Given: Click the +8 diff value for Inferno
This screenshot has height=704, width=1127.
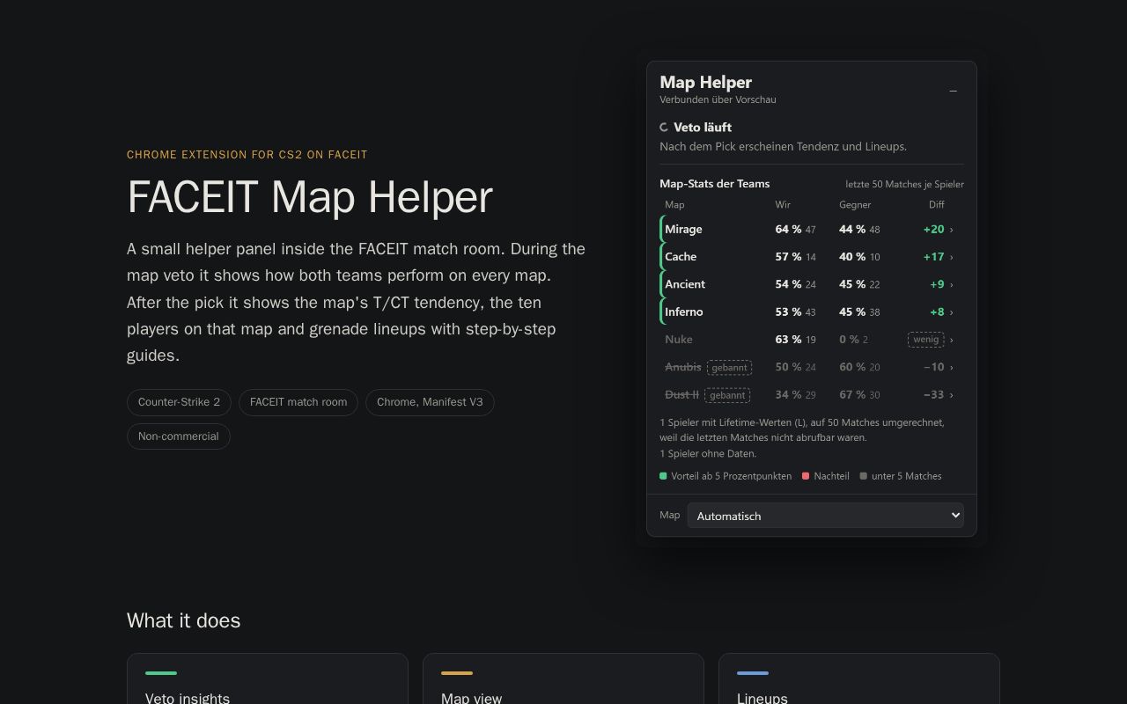Looking at the screenshot, I should click(937, 312).
